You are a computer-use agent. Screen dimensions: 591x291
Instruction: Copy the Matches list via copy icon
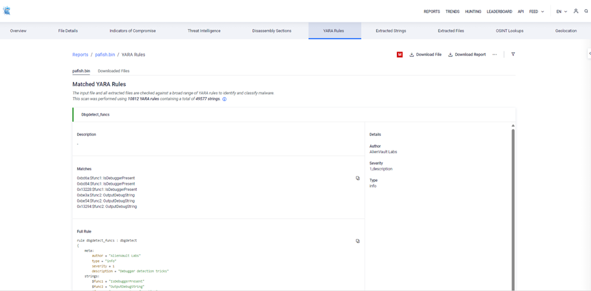358,178
